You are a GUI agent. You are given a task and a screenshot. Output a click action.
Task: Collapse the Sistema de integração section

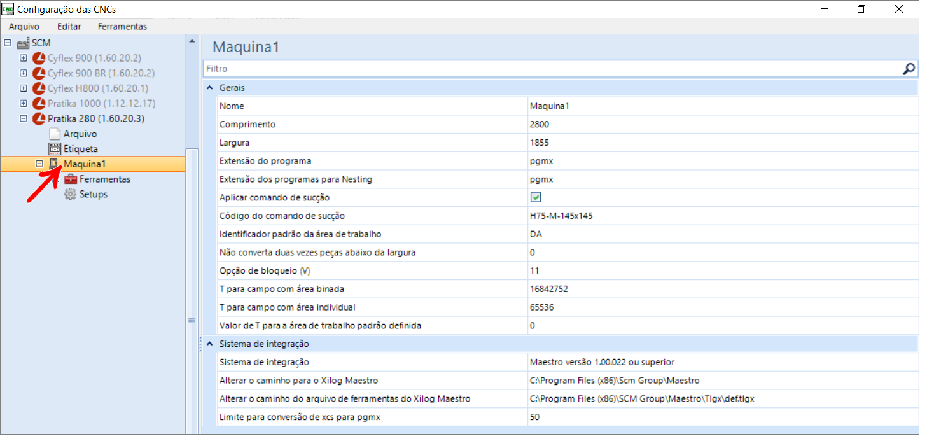coord(210,344)
